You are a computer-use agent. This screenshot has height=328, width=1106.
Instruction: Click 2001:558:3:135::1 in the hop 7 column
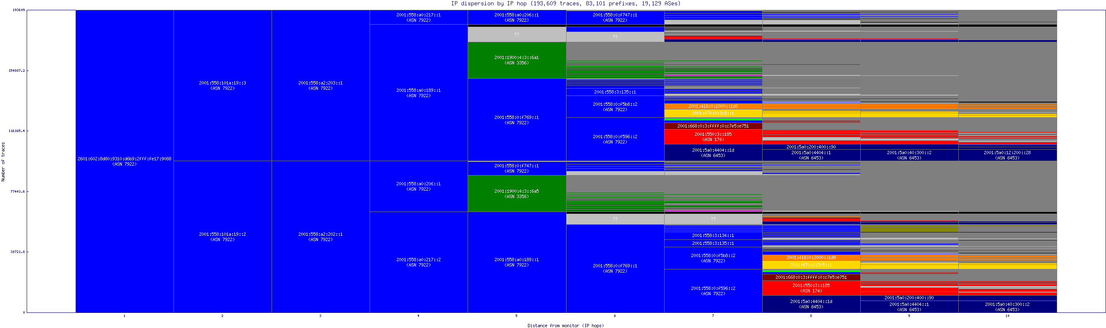tap(713, 244)
